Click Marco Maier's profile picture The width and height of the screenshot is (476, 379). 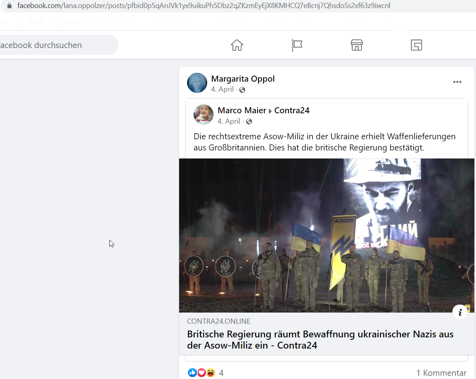[x=204, y=114]
